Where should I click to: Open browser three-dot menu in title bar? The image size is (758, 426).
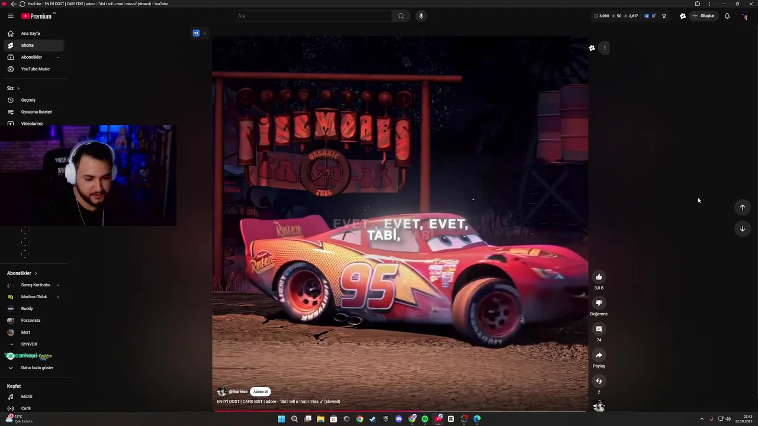click(x=709, y=4)
